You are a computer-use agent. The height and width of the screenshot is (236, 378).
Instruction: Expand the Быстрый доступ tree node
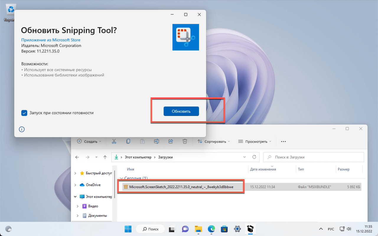[x=76, y=173]
